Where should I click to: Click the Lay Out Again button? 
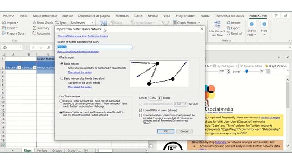click(223, 66)
